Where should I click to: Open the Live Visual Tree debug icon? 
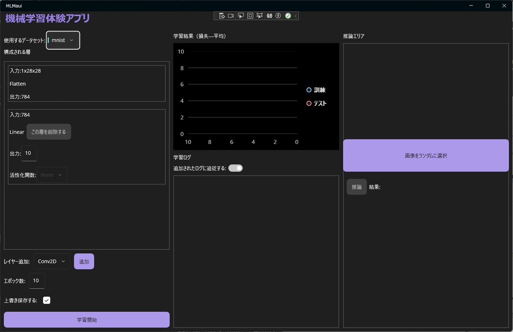point(221,16)
